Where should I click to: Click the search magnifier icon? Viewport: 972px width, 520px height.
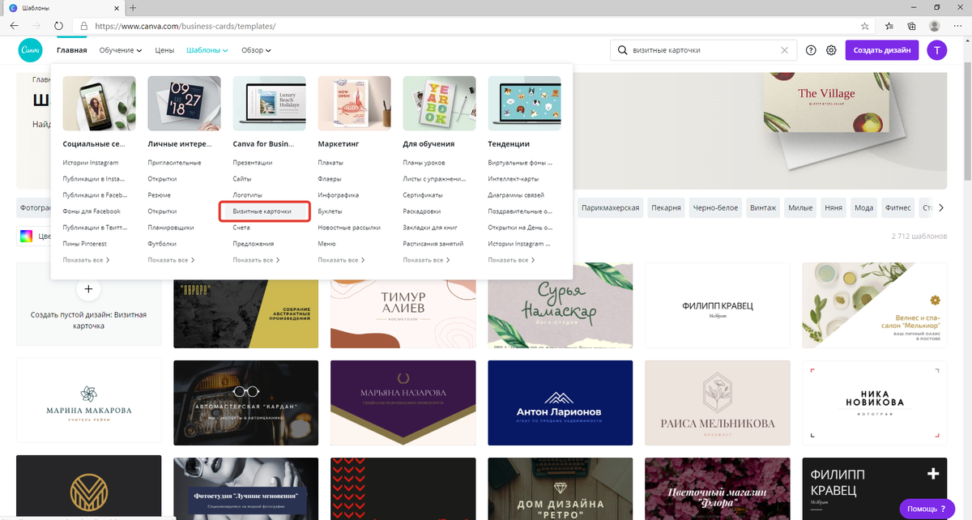[x=622, y=50]
